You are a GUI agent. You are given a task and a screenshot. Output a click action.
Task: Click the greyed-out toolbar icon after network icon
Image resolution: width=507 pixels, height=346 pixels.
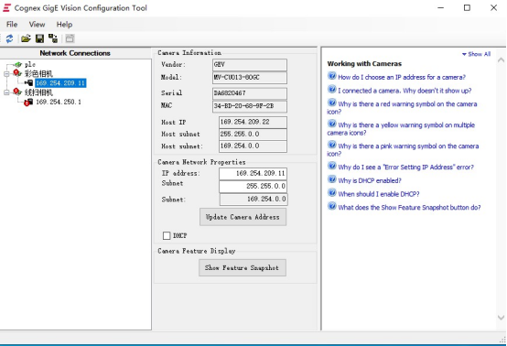(70, 38)
